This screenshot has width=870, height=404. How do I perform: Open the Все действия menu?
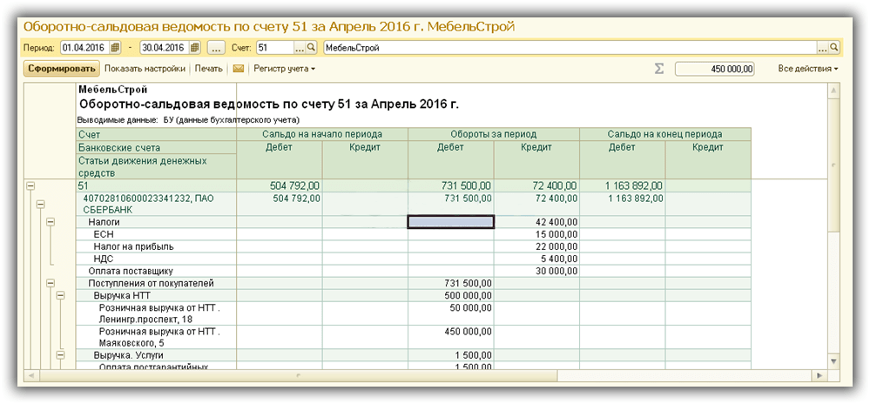(807, 68)
